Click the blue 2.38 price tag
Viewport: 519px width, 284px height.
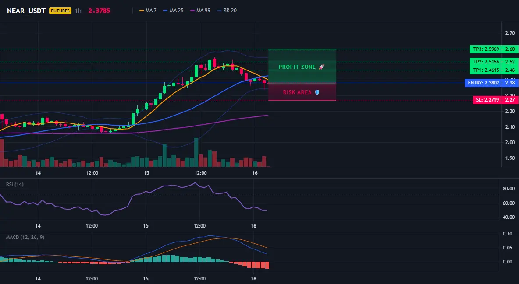510,83
